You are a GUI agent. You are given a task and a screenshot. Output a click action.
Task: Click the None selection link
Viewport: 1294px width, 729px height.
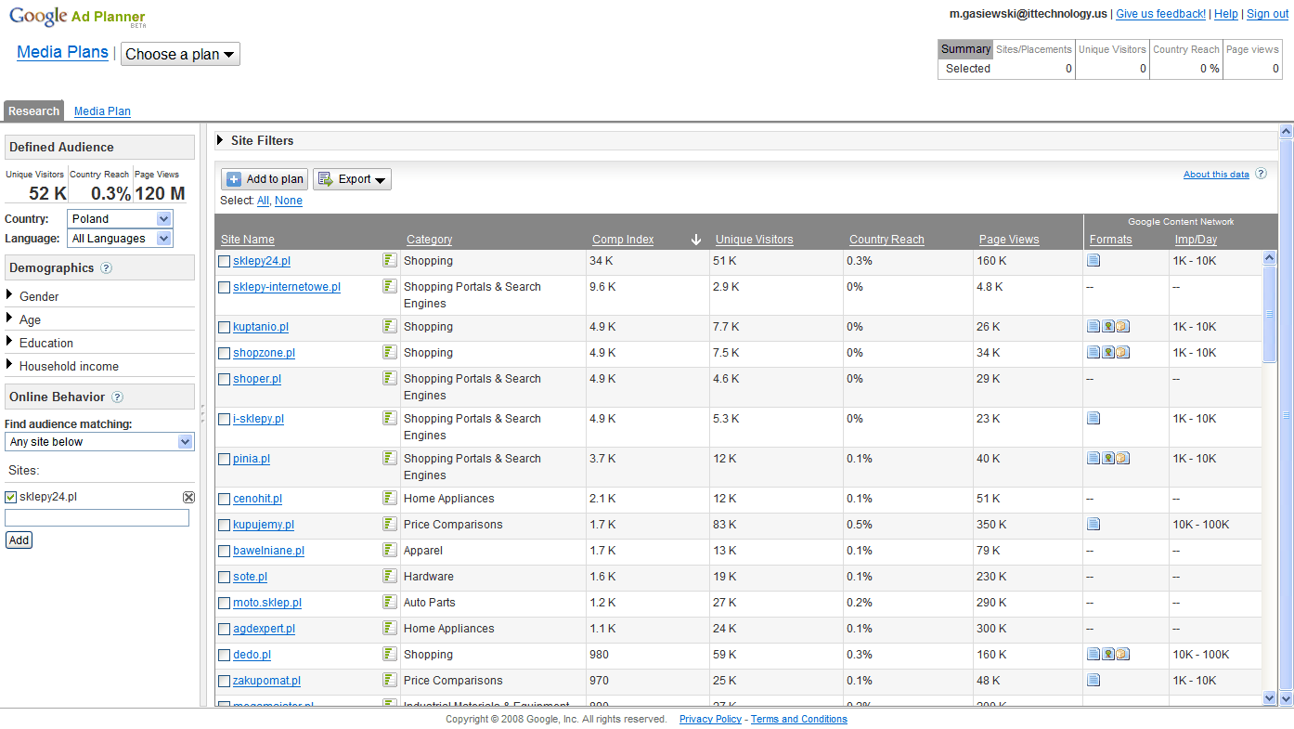tap(288, 201)
